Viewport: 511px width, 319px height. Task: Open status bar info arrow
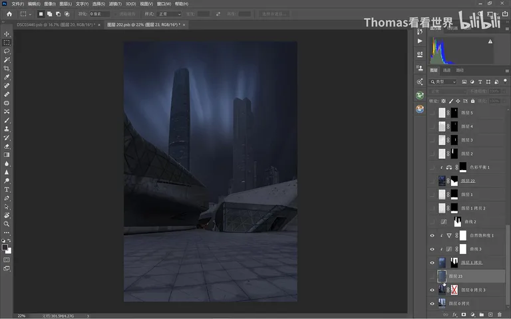[x=88, y=316]
